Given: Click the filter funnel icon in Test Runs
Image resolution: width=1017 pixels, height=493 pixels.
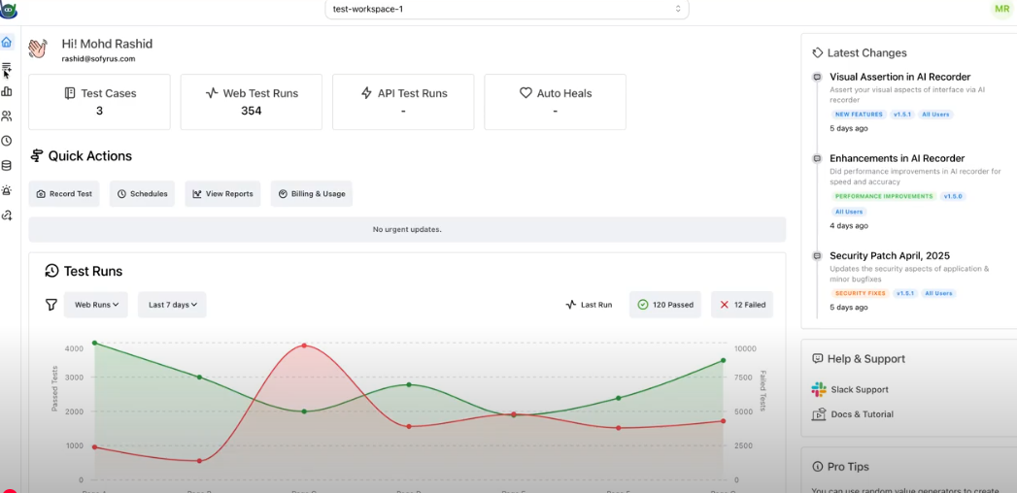Looking at the screenshot, I should click(51, 305).
